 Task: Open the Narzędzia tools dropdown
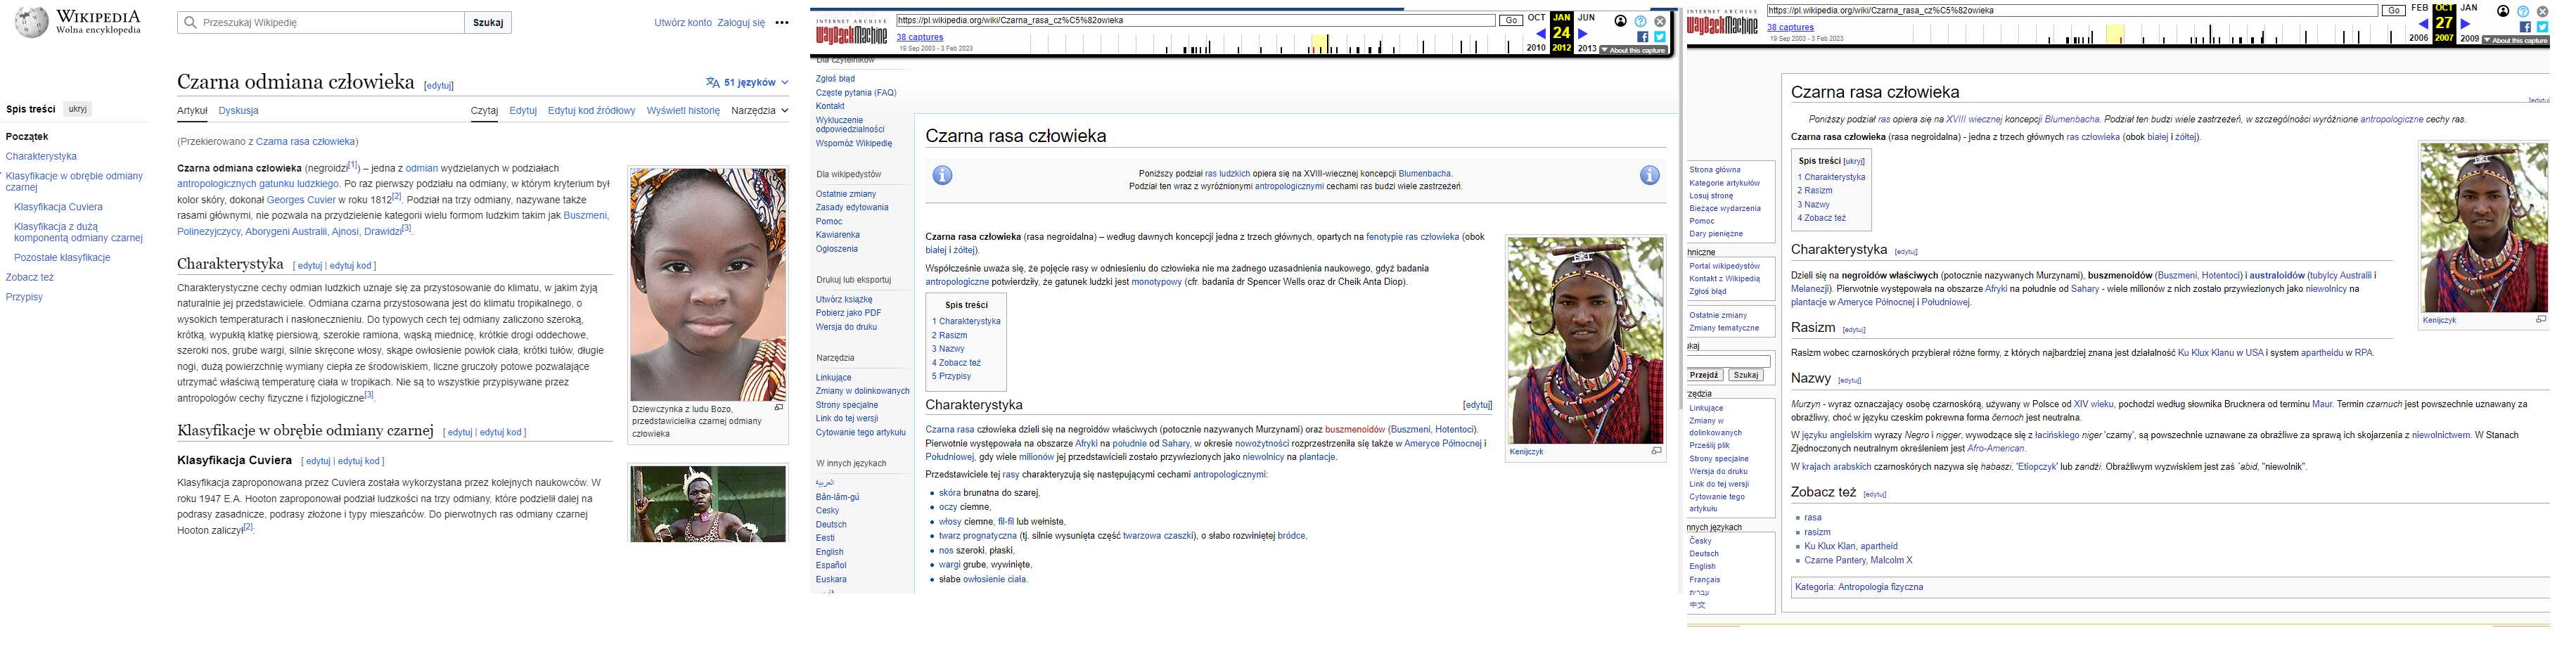[759, 111]
